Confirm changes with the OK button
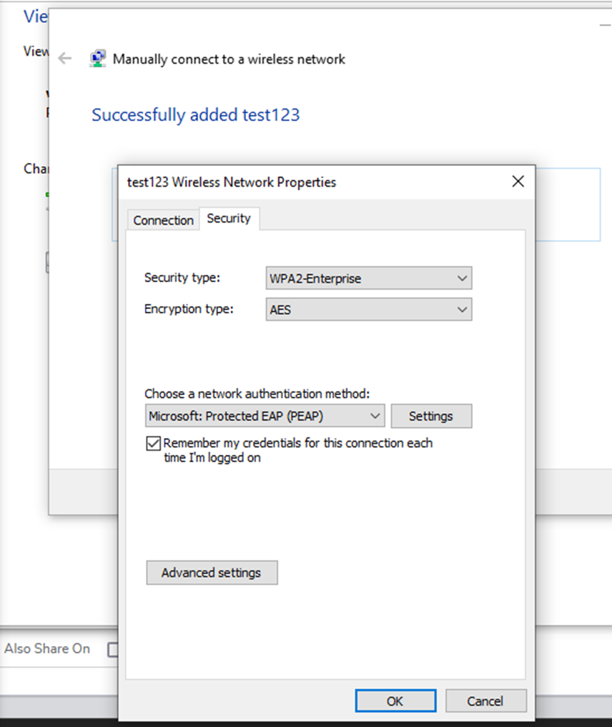This screenshot has width=612, height=727. 395,701
